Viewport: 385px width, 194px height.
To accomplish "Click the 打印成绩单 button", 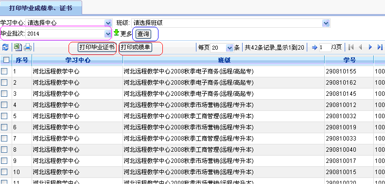I will point(136,47).
